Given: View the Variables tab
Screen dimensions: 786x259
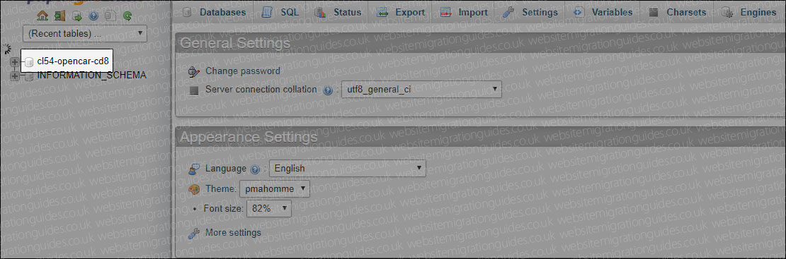Looking at the screenshot, I should 603,13.
